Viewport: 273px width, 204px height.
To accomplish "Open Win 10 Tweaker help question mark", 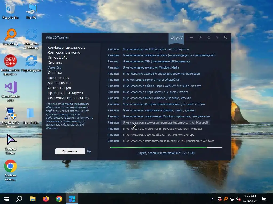I will 217,37.
